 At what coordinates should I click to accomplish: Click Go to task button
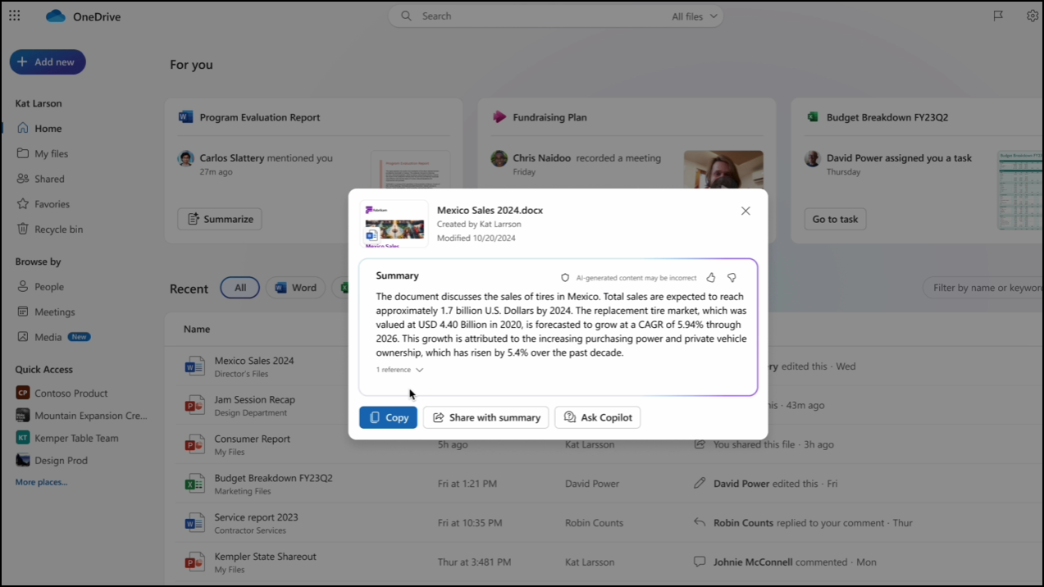click(x=835, y=219)
